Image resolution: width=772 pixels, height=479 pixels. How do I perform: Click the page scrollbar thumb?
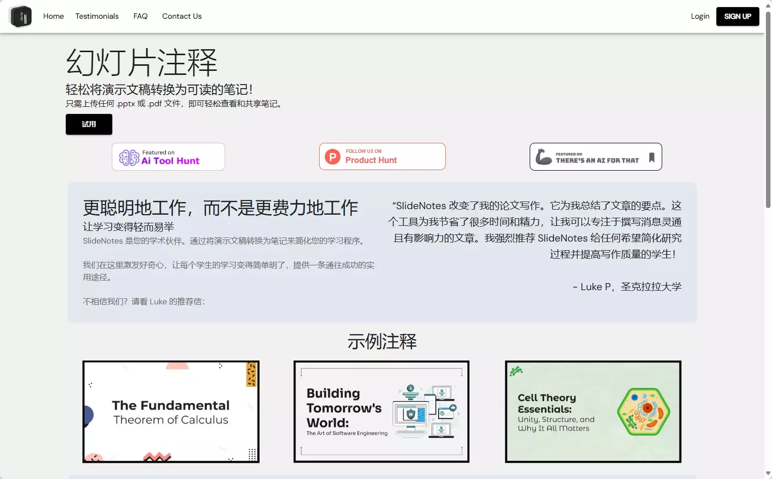[768, 109]
